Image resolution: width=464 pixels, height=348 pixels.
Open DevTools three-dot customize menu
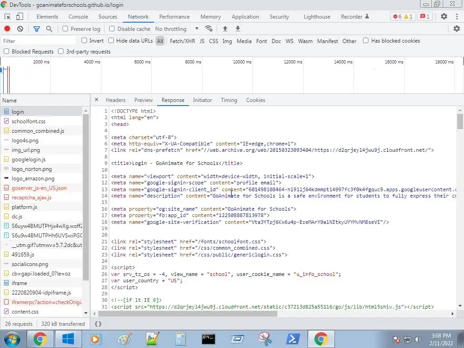pyautogui.click(x=457, y=17)
